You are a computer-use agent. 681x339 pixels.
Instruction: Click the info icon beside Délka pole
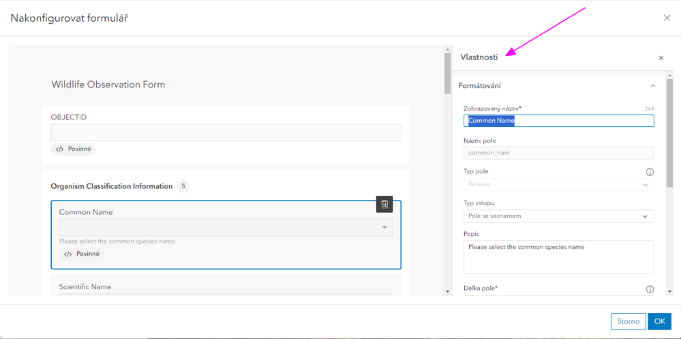point(650,289)
